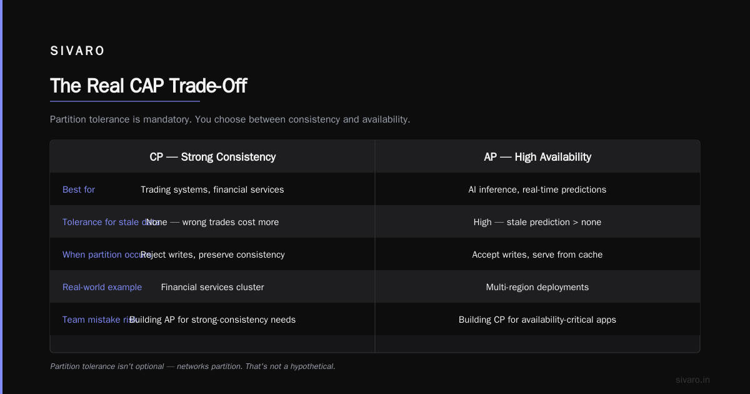Click the AP — High Availability column header

tap(537, 157)
